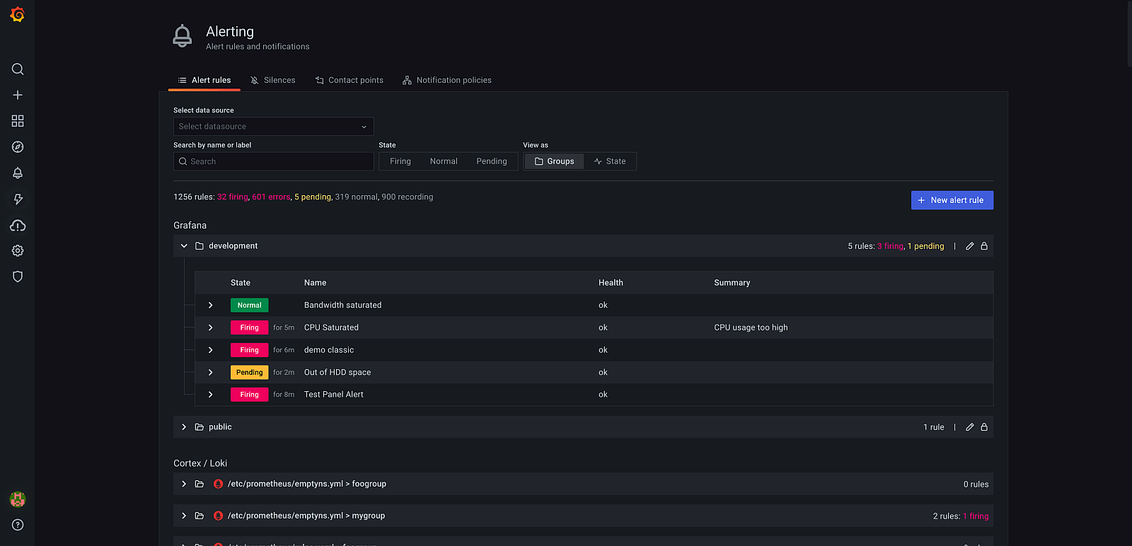The width and height of the screenshot is (1132, 546).
Task: Click the edit pencil for development folder
Action: coord(970,246)
